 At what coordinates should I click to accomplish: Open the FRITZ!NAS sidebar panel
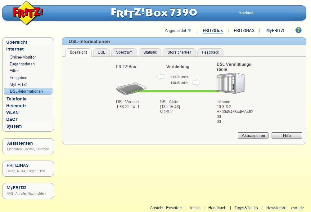(x=28, y=169)
